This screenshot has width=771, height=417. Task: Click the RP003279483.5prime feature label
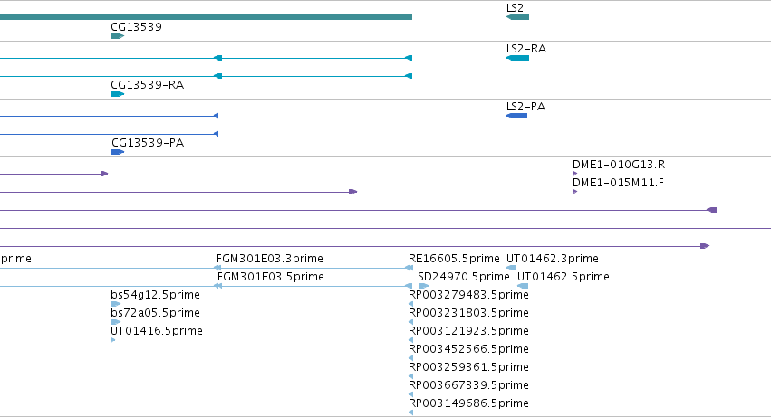[x=468, y=295]
